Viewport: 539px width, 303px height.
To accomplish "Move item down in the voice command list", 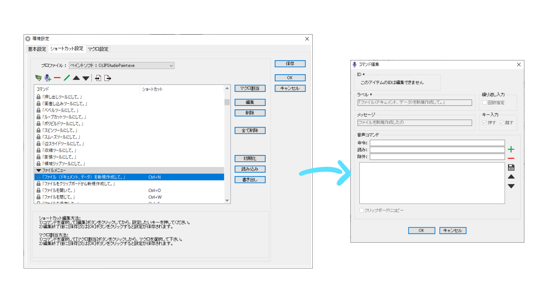I will point(511,186).
